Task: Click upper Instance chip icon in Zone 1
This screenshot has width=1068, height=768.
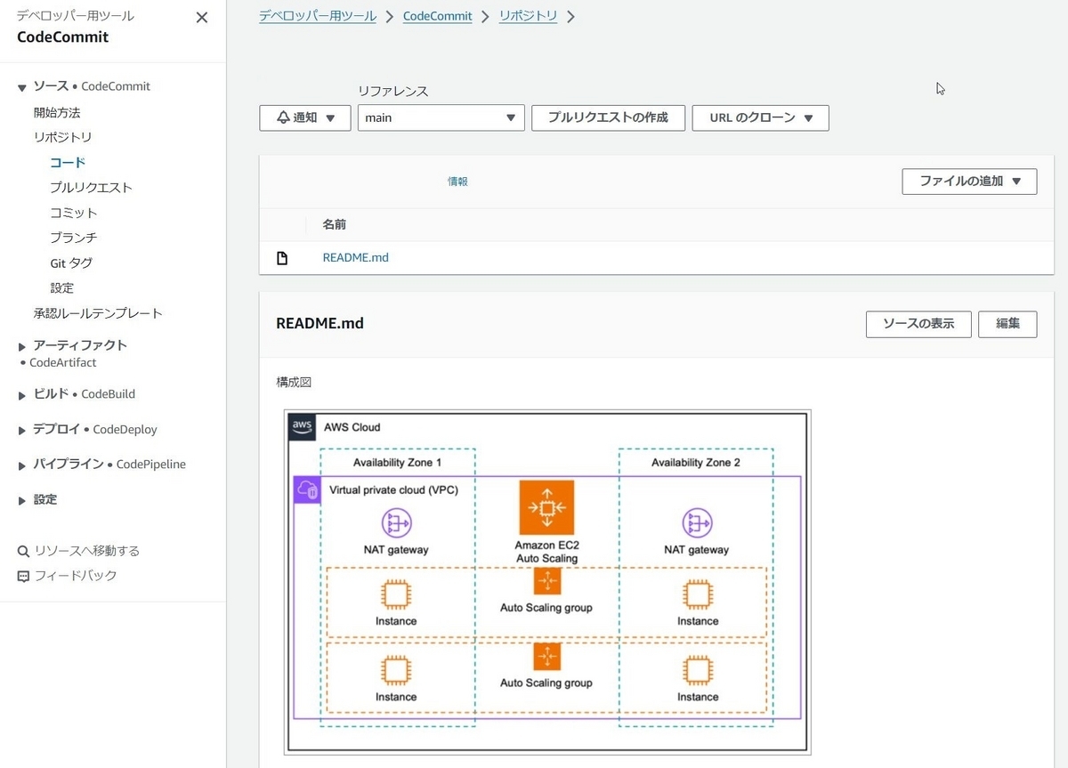Action: [x=396, y=594]
